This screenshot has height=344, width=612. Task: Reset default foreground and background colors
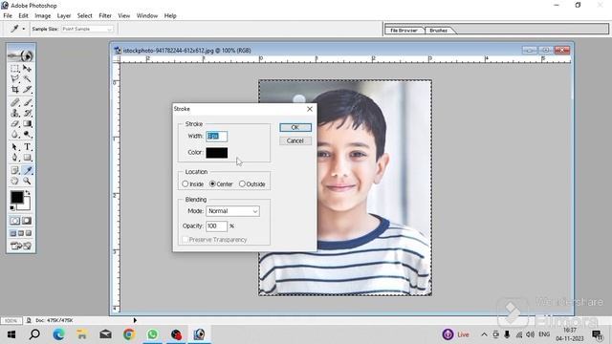coord(12,208)
